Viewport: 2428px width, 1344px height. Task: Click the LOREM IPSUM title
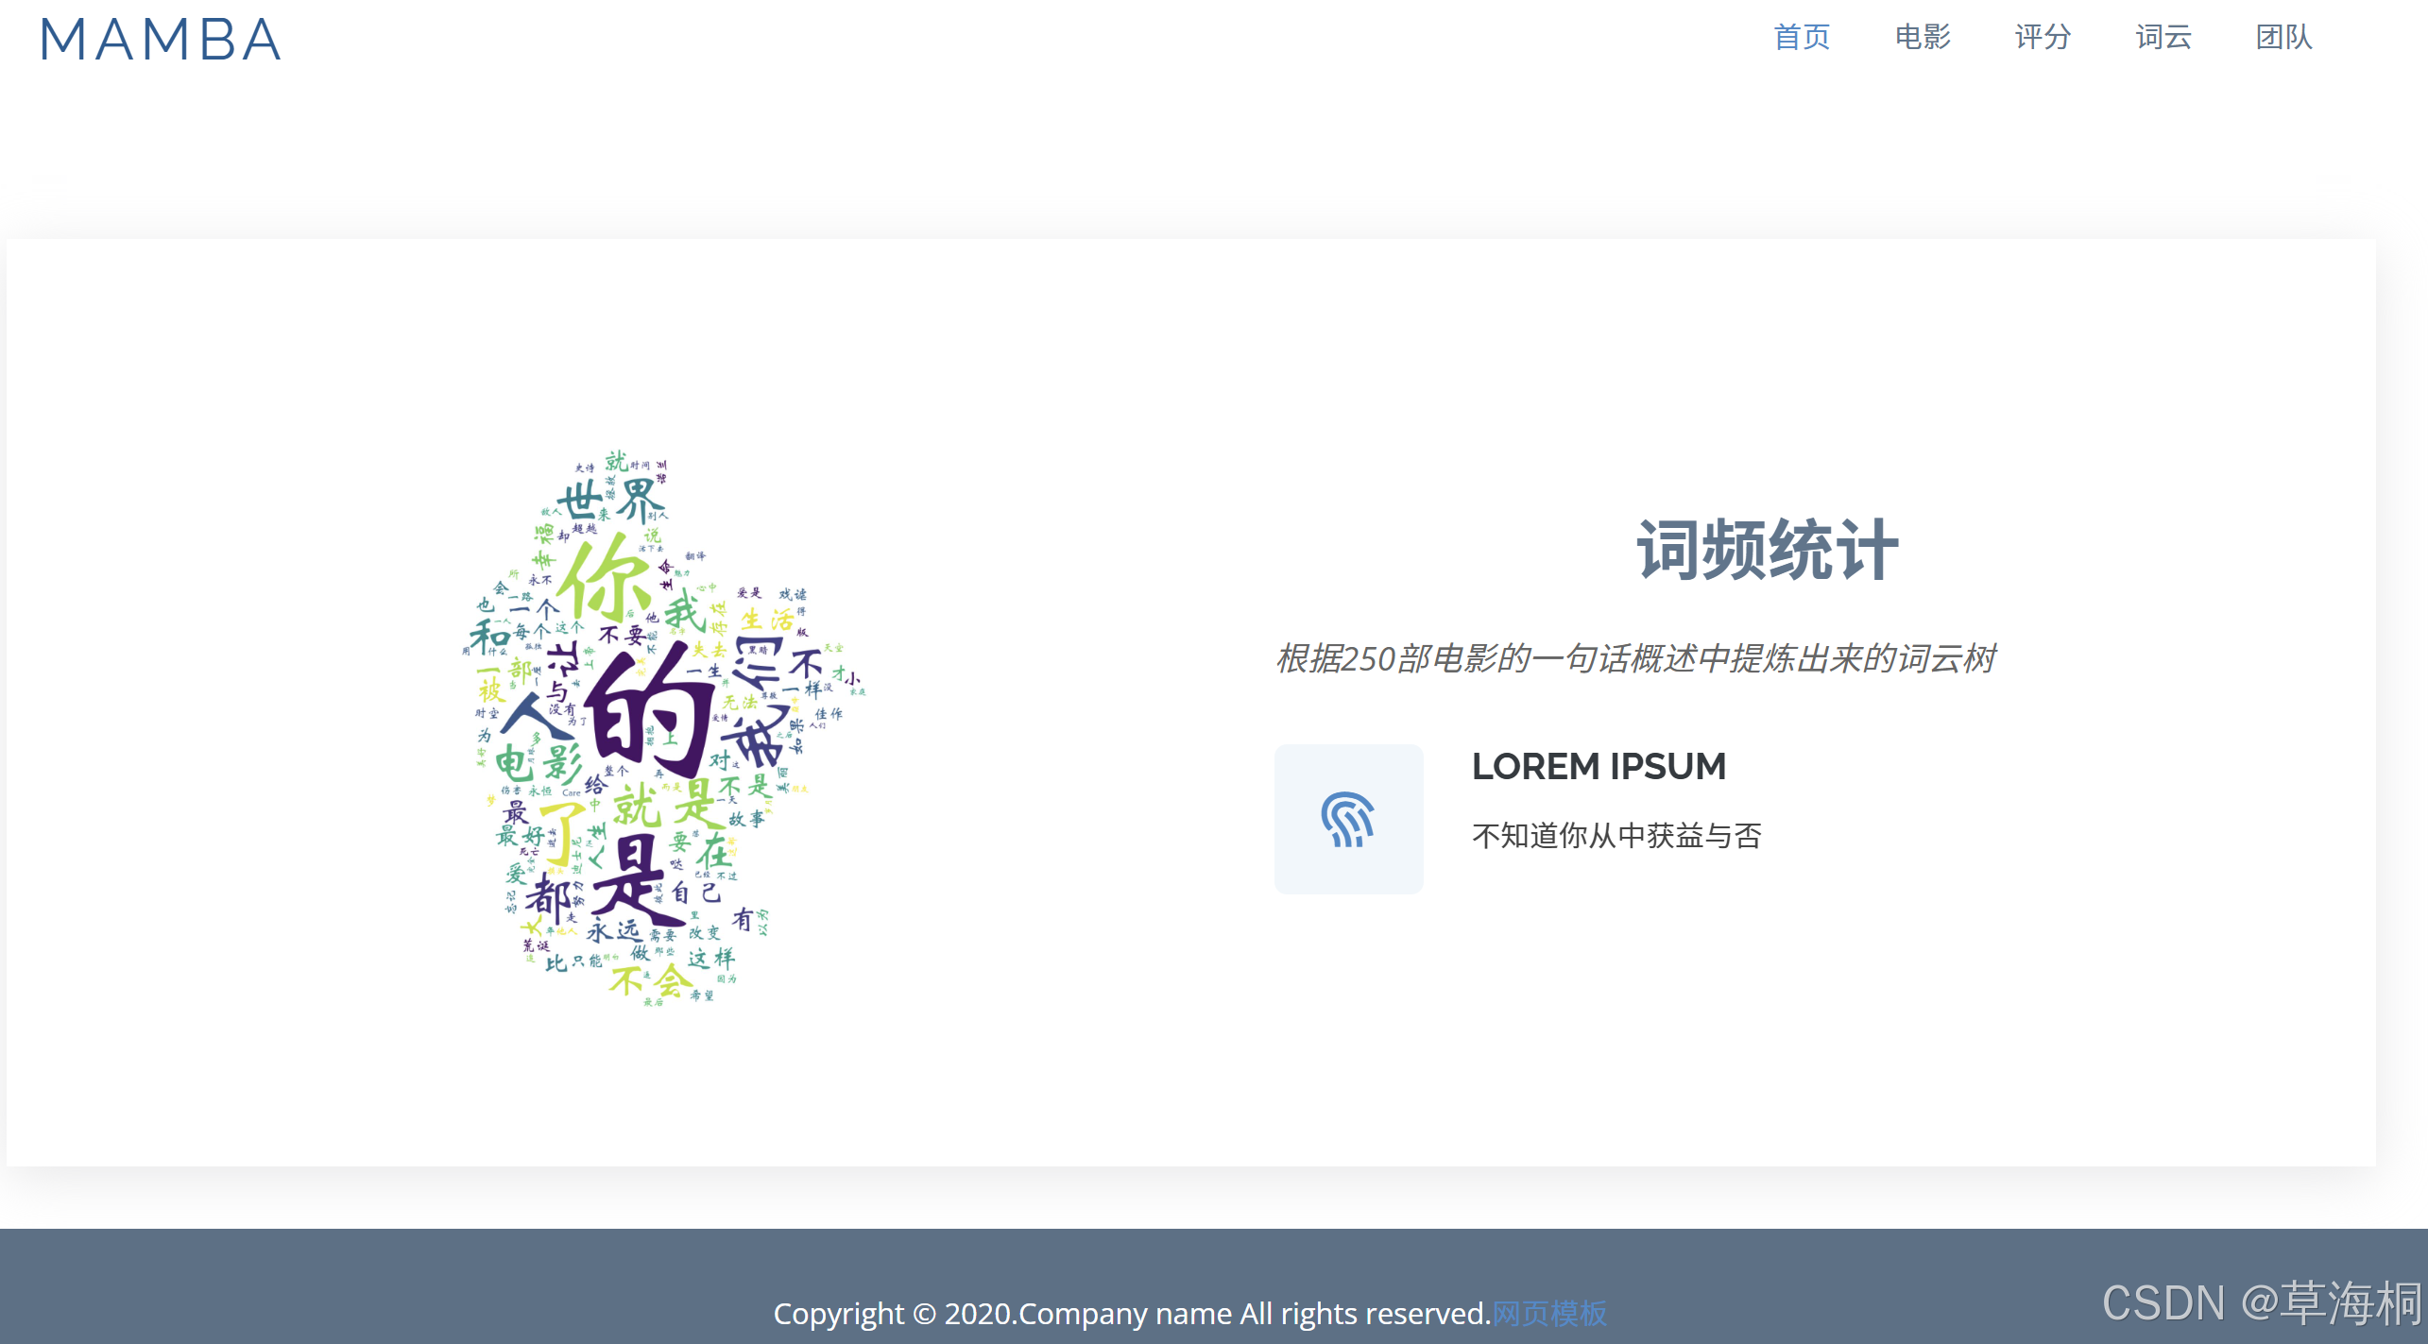pyautogui.click(x=1599, y=766)
